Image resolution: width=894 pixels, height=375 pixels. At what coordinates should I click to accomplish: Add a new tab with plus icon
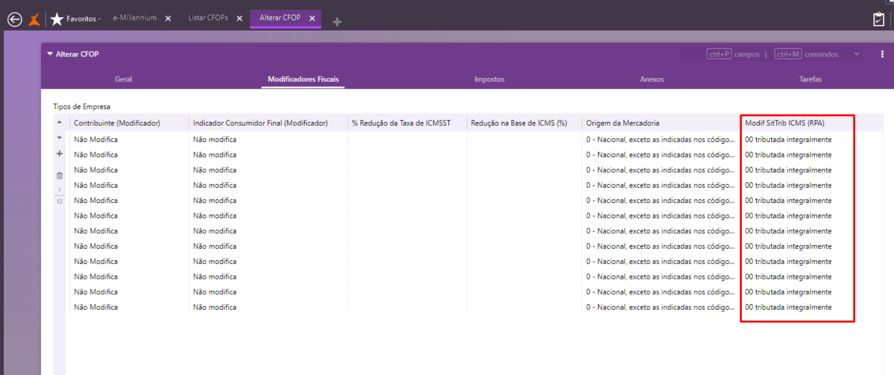coord(337,22)
